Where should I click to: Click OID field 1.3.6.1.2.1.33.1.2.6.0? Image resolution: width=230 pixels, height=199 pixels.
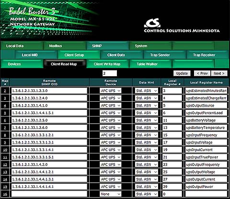[x=49, y=128]
